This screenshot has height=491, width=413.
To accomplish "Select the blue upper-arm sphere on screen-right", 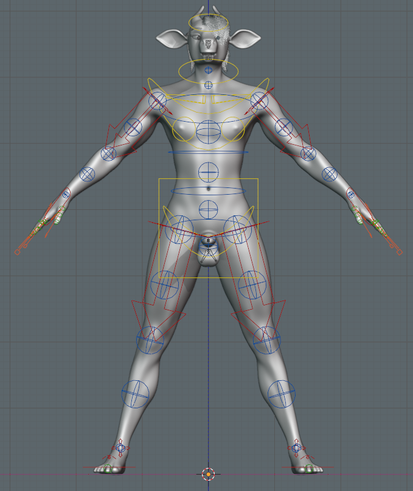I will pyautogui.click(x=284, y=127).
